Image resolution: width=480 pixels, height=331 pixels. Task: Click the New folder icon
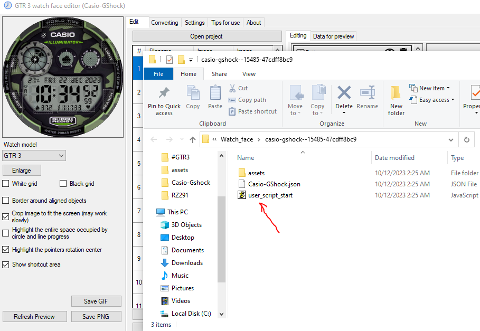point(396,93)
